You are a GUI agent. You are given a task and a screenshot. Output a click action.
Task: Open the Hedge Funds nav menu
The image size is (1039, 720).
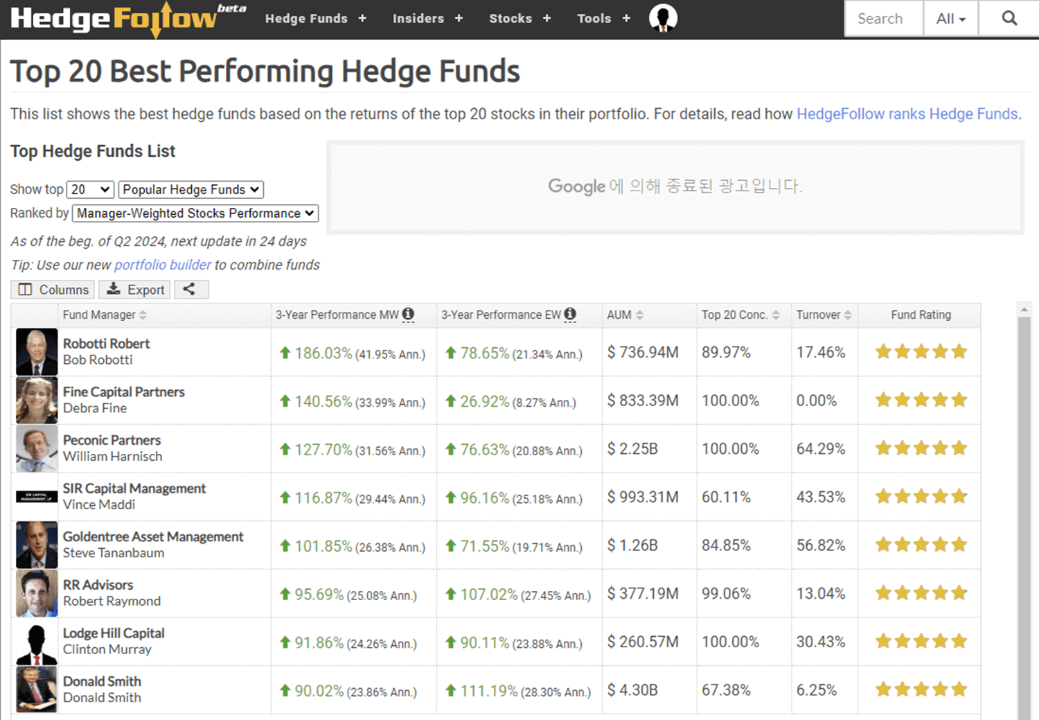tap(315, 19)
